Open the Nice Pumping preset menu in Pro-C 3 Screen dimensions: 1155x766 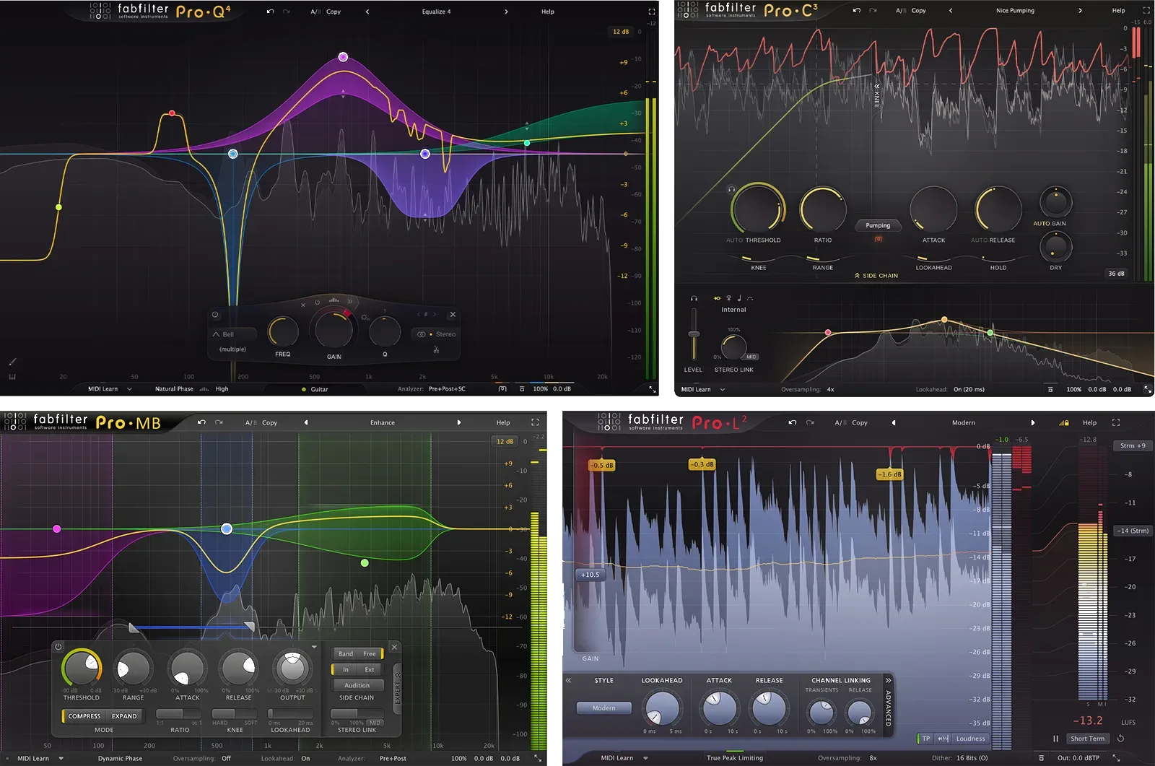coord(1015,11)
